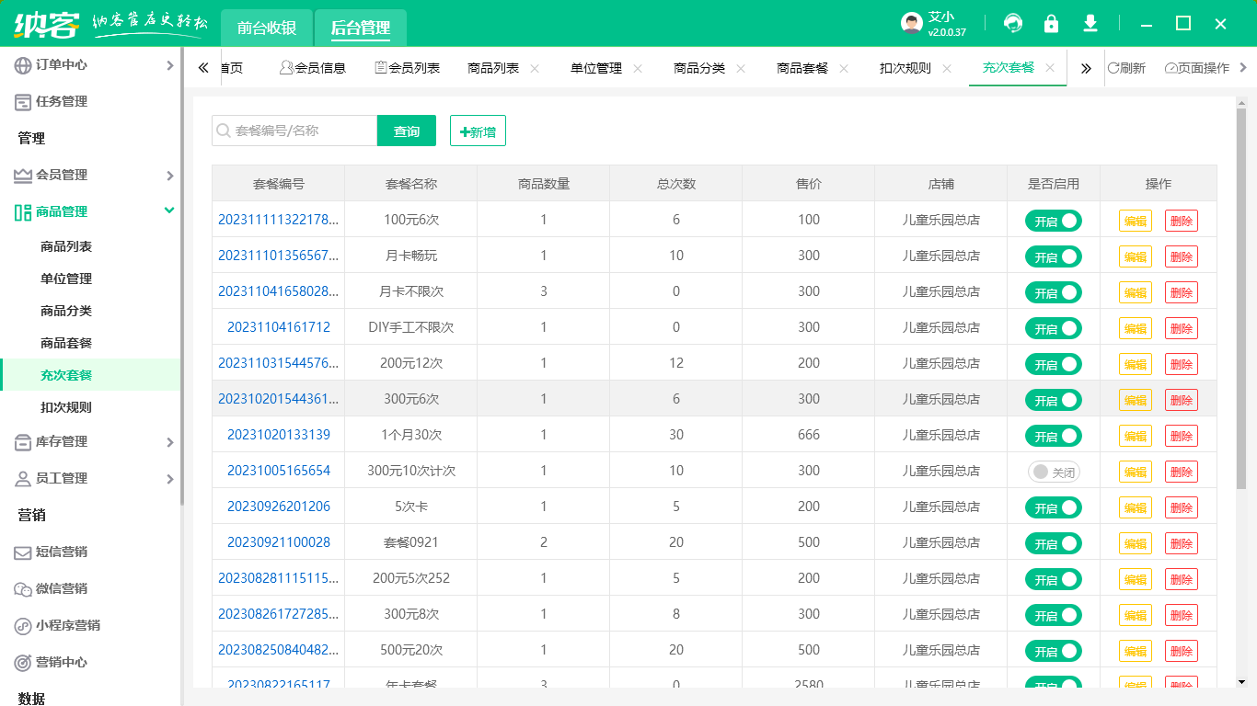Select 商品分类 in the sidebar

tap(66, 311)
